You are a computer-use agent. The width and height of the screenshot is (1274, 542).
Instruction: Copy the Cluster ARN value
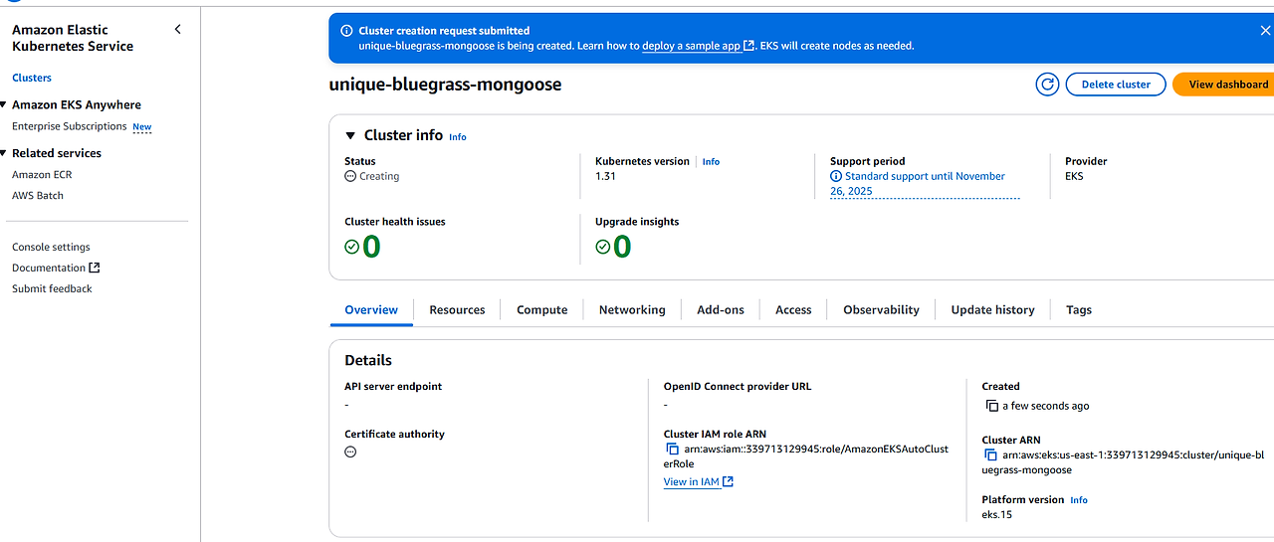click(990, 454)
